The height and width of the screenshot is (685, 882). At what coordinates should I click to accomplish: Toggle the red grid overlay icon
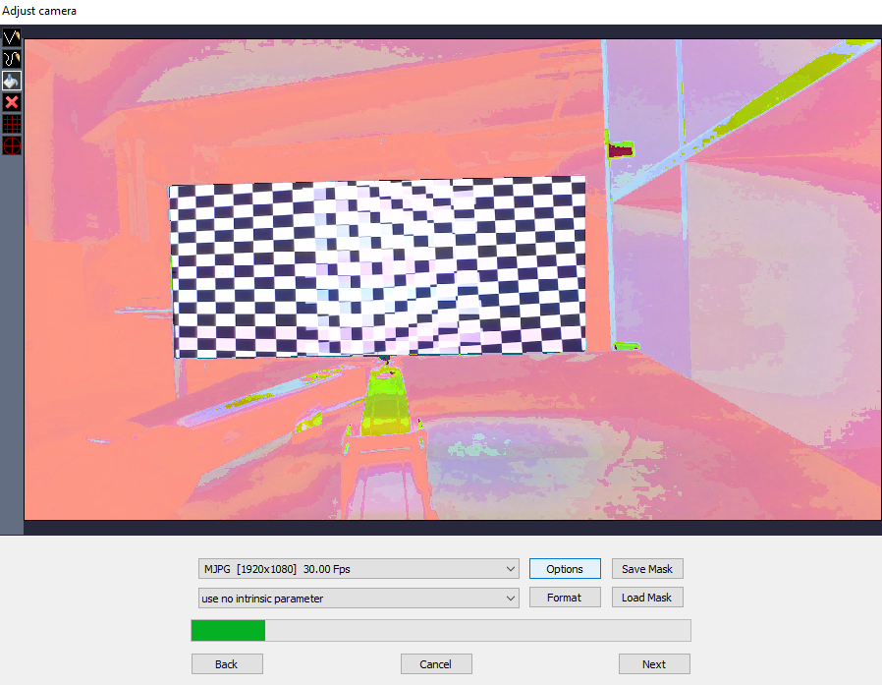coord(12,124)
